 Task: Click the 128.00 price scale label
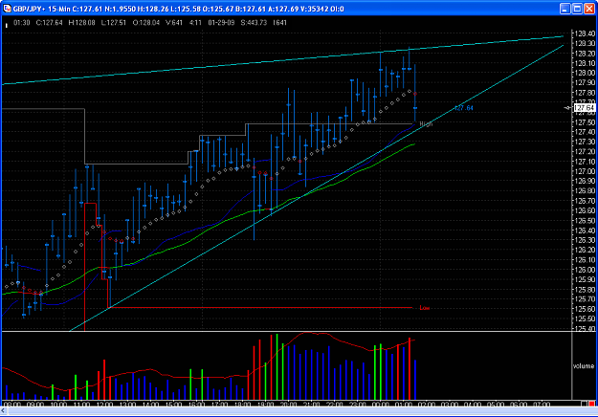585,73
